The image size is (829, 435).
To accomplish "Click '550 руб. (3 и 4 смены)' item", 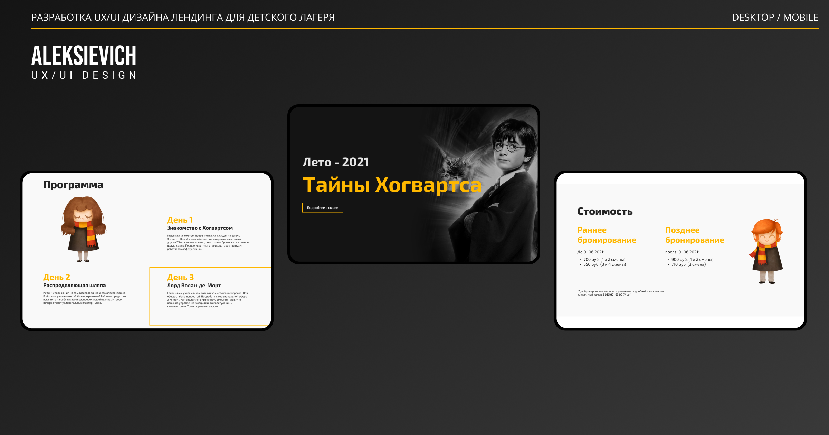I will pos(604,265).
